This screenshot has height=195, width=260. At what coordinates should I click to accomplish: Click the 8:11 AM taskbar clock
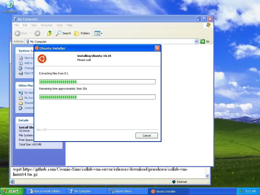coord(251,191)
